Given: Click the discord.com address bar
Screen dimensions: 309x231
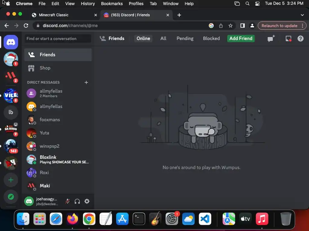Looking at the screenshot, I should click(122, 26).
